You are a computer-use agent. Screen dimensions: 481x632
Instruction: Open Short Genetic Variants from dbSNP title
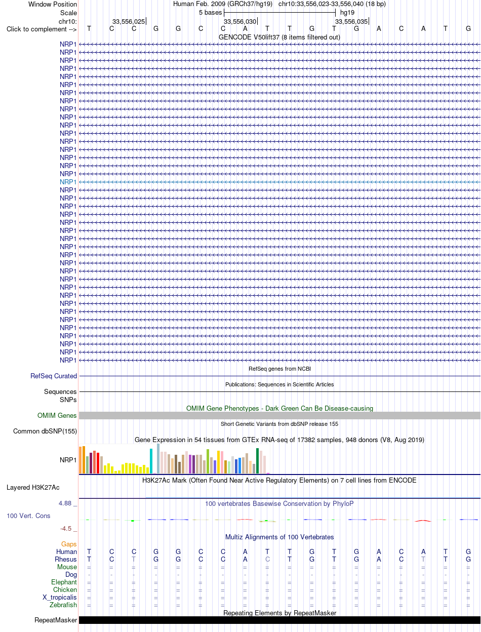coord(279,424)
